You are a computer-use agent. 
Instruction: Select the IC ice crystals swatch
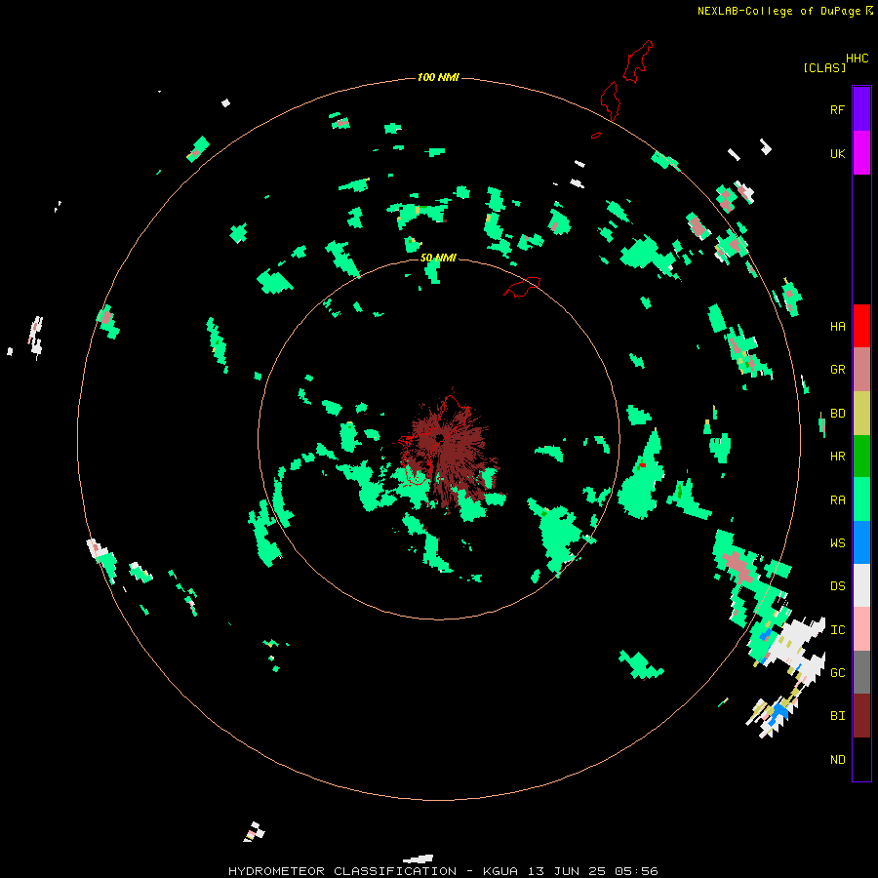(861, 629)
